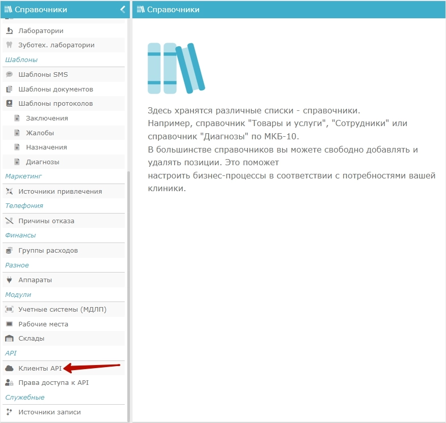Viewport: 446px width, 423px height.
Task: Click the microscope icon beside Лаборатории
Action: point(9,31)
